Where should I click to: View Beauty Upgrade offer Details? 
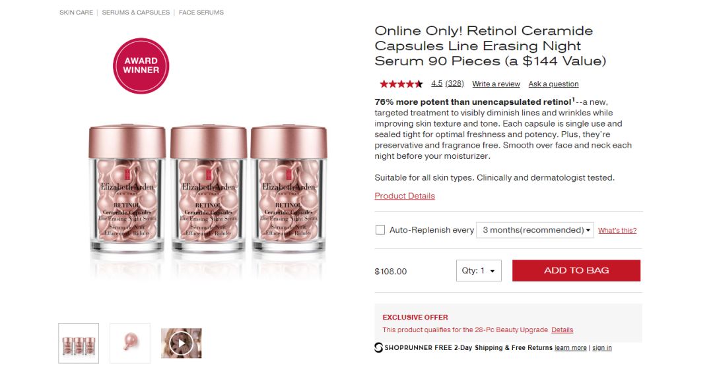[x=562, y=330]
